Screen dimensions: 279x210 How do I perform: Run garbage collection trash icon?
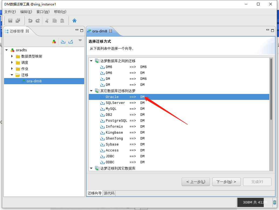tap(275, 202)
